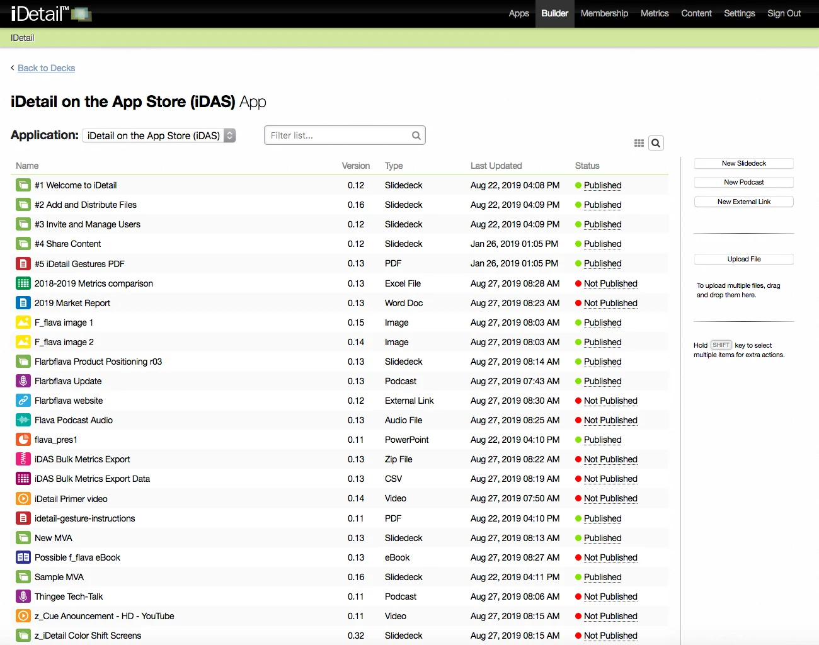This screenshot has height=645, width=819.
Task: Click the eBook icon for Possible f_flava eBook
Action: 23,557
